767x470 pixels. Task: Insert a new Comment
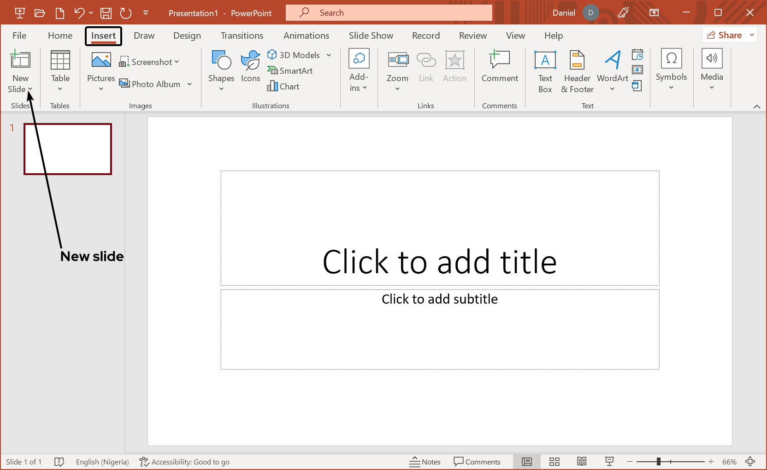(x=500, y=70)
